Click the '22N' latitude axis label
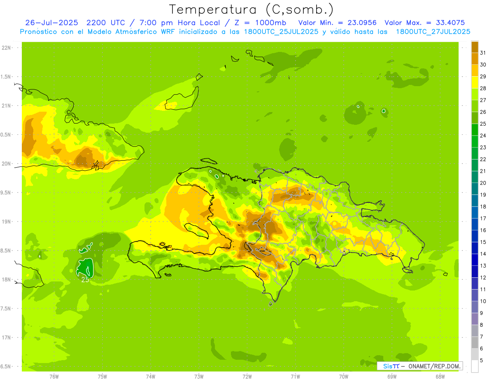494x382 pixels. click(x=6, y=48)
